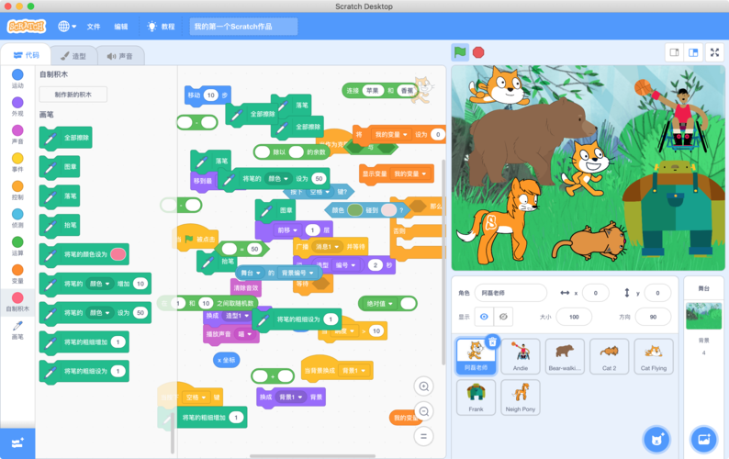Select the Andie sprite thumbnail
The height and width of the screenshot is (459, 729).
click(521, 356)
